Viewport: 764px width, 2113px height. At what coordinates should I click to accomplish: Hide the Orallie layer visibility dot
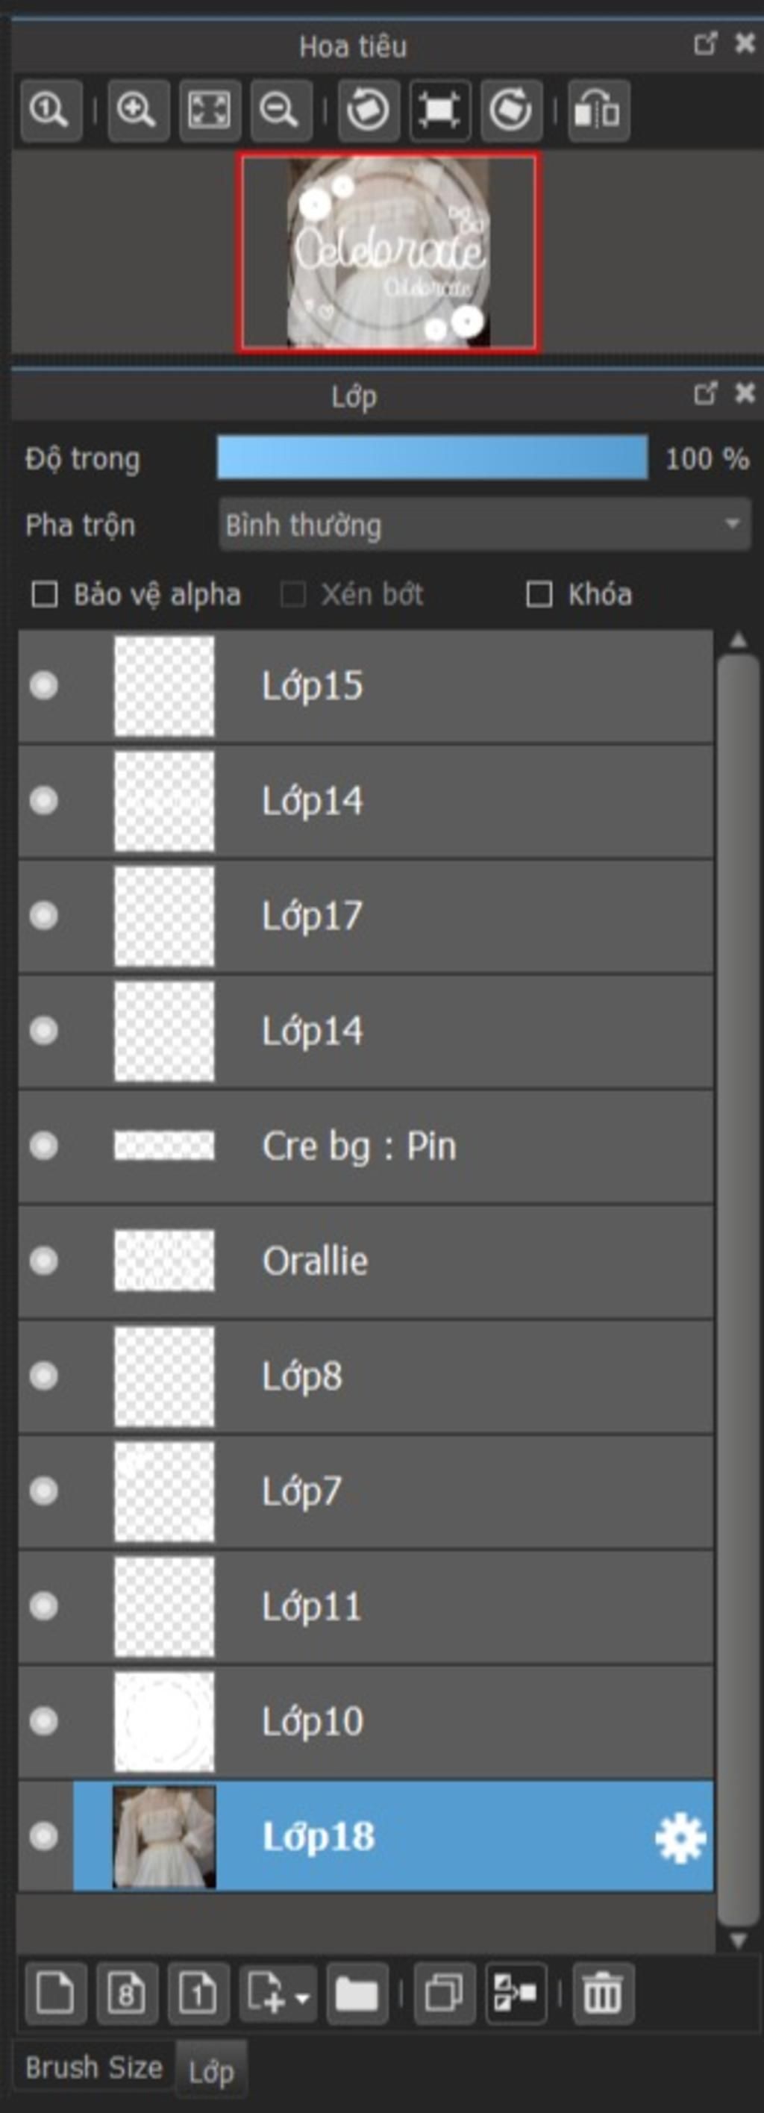pyautogui.click(x=43, y=1260)
